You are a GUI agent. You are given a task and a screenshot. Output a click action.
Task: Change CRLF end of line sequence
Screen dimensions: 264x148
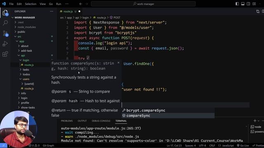pos(212,146)
